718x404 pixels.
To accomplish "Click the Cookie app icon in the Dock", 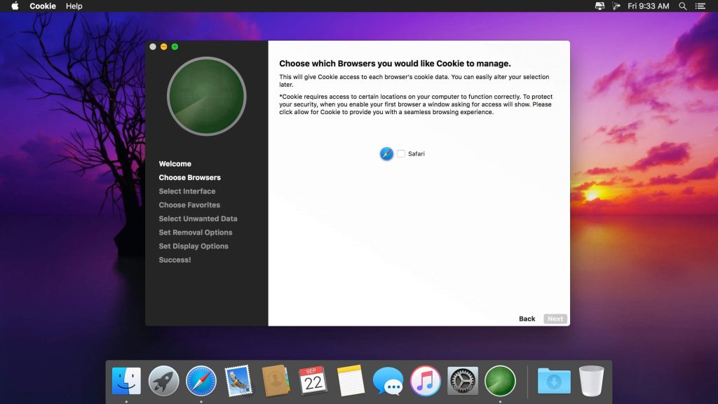I will tap(500, 381).
